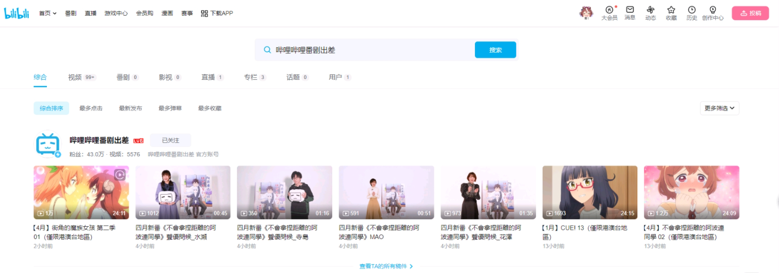Select the 最多点击 sort option

pos(91,108)
